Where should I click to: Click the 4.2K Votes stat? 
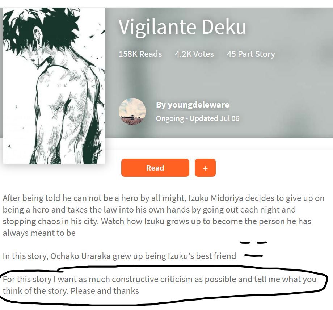pyautogui.click(x=194, y=54)
